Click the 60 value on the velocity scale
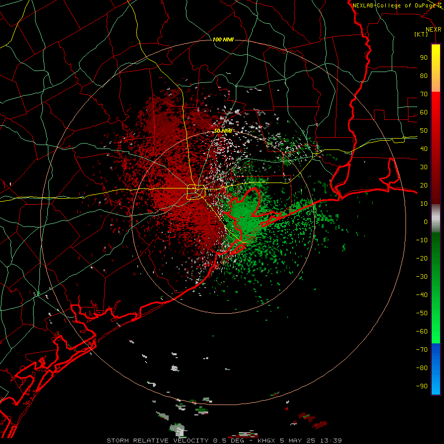The width and height of the screenshot is (444, 444). (424, 112)
